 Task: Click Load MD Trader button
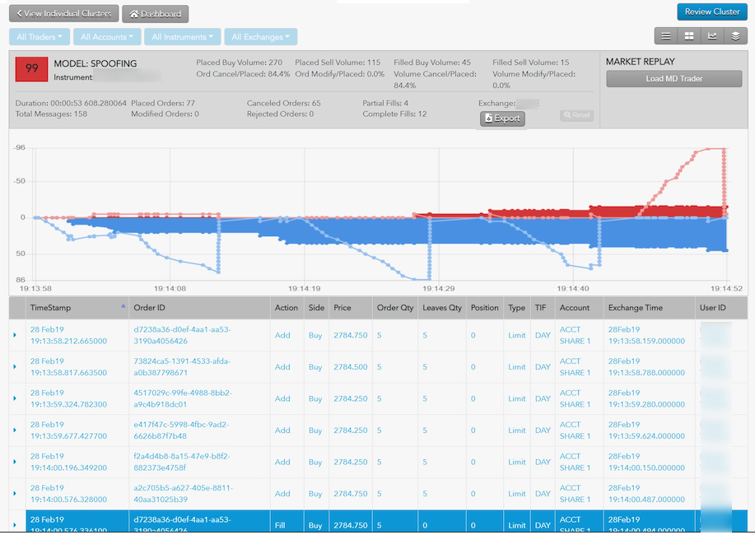click(x=674, y=79)
